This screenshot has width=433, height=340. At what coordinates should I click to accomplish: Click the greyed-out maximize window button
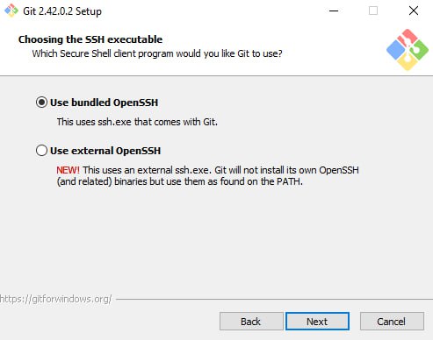[x=373, y=11]
